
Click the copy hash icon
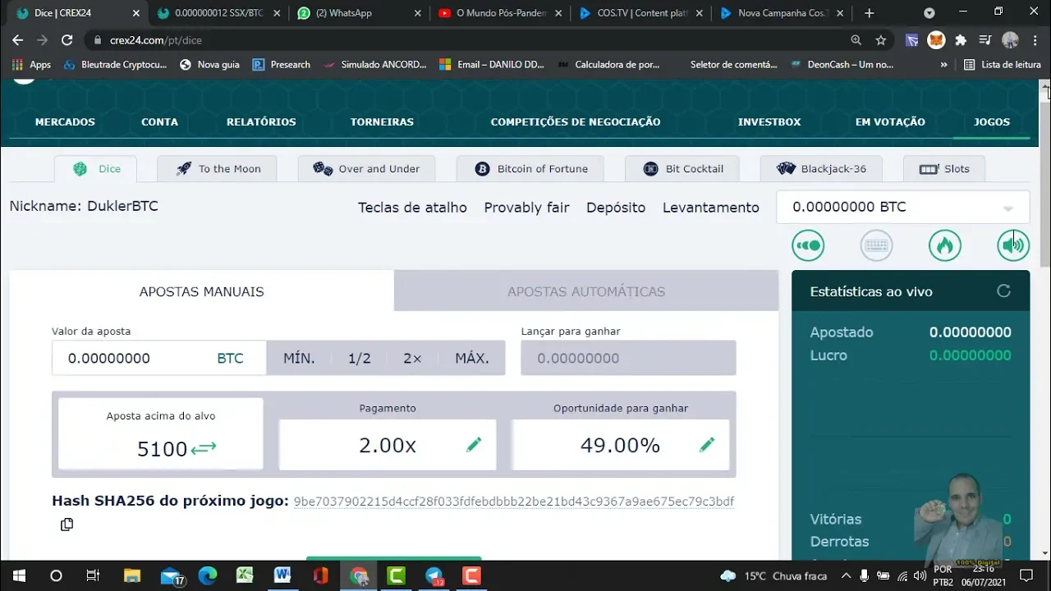[67, 525]
